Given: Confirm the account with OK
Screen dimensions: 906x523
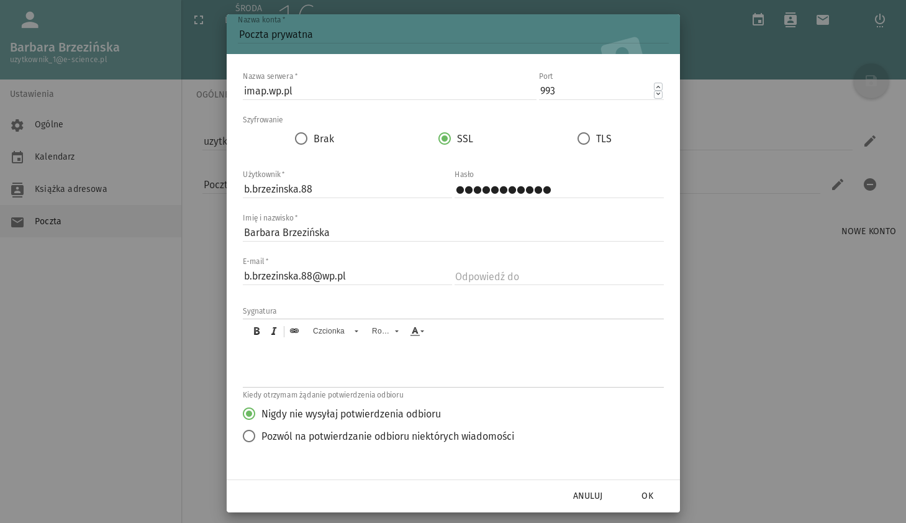Looking at the screenshot, I should pos(648,496).
